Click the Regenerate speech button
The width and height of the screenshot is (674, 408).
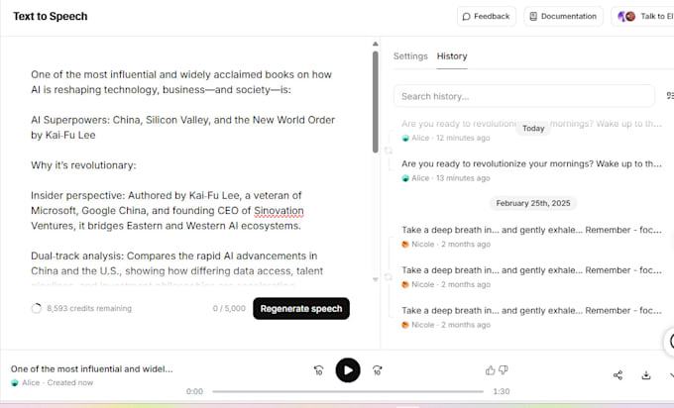[x=300, y=309]
